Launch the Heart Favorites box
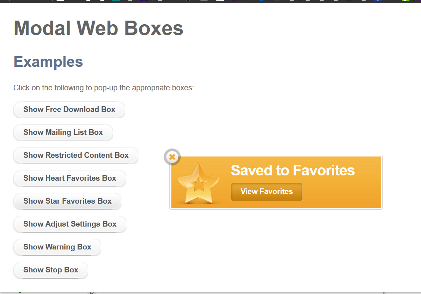The width and height of the screenshot is (421, 294). click(x=70, y=178)
